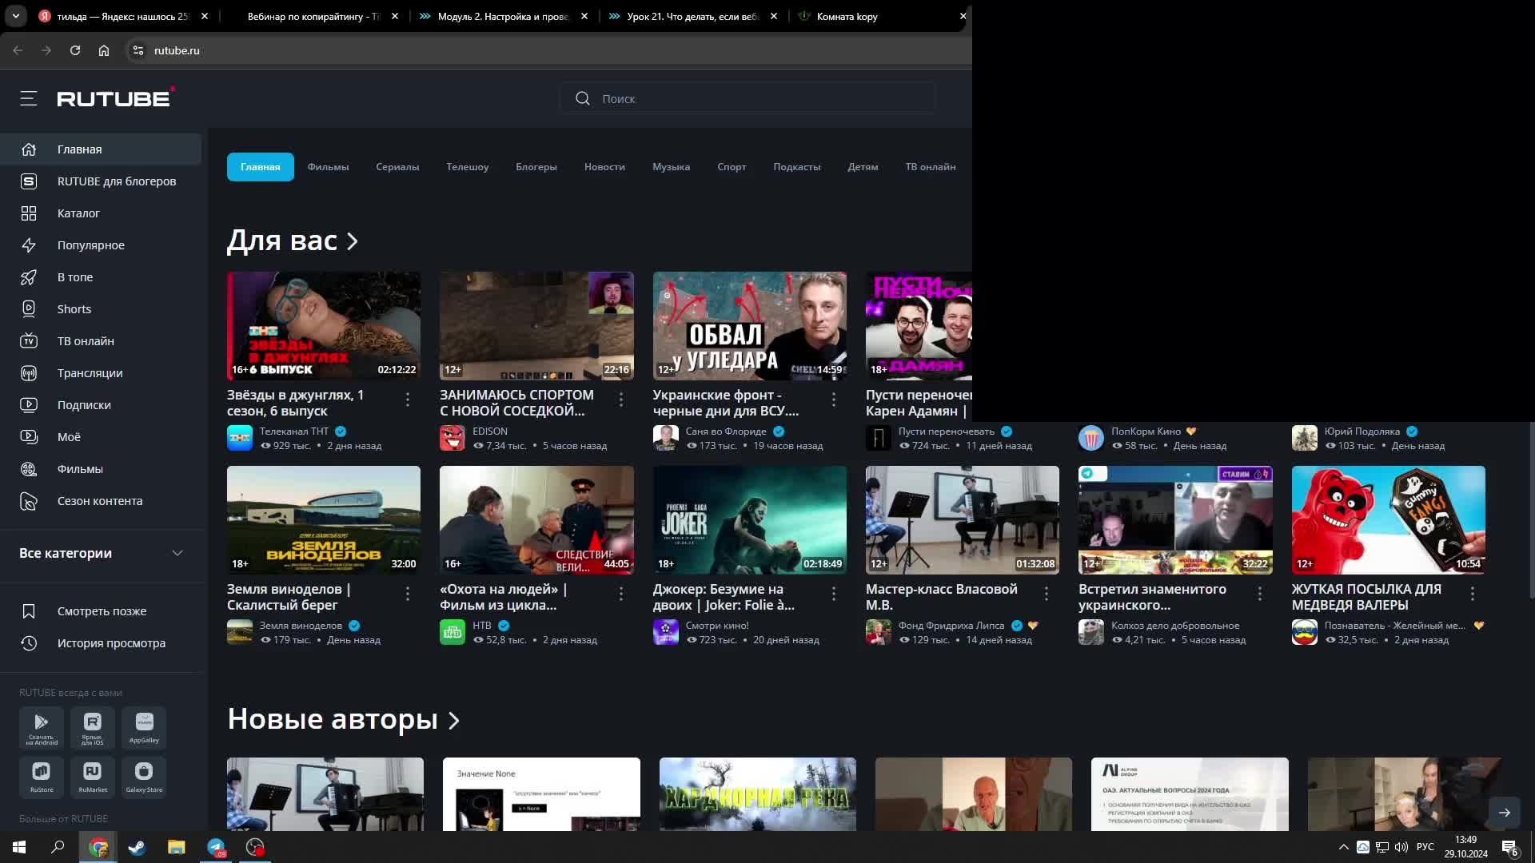Expand the Для вас section arrow
Image resolution: width=1535 pixels, height=863 pixels.
tap(353, 241)
